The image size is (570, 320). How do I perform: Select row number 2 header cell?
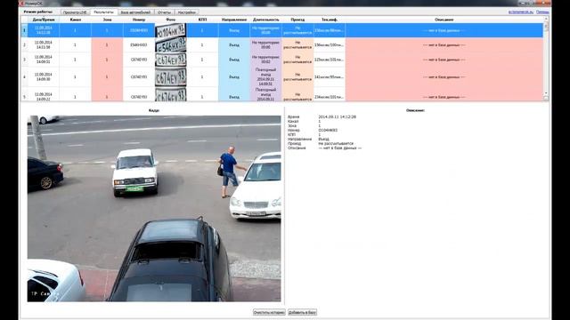[x=24, y=45]
